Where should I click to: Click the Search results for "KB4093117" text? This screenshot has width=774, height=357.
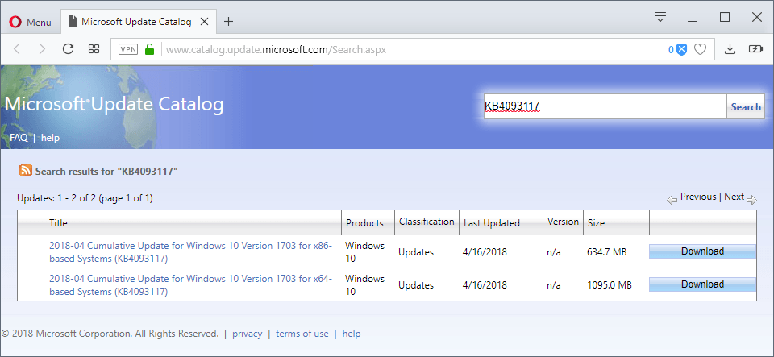point(106,172)
